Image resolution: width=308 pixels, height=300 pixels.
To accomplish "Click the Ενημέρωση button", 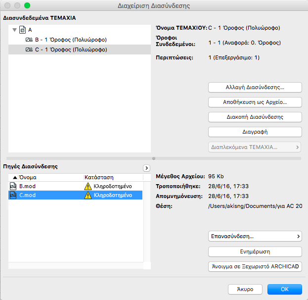I will click(255, 251).
